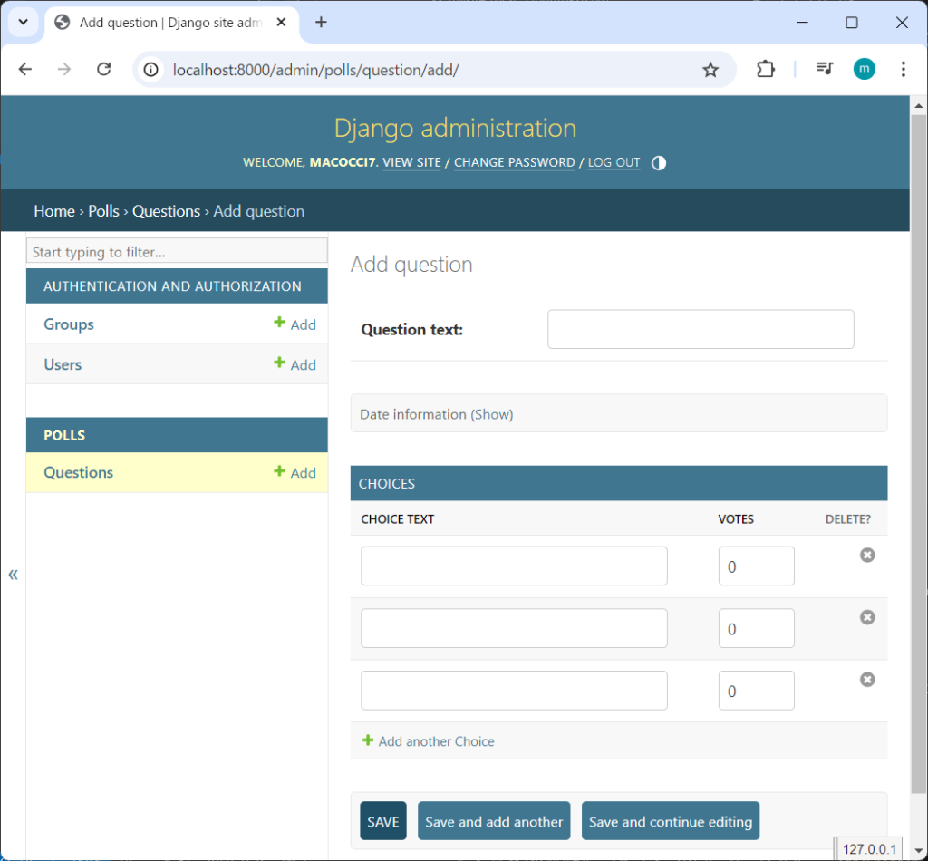Click the green plus Add next to Groups
Image resolution: width=928 pixels, height=861 pixels.
(x=295, y=324)
